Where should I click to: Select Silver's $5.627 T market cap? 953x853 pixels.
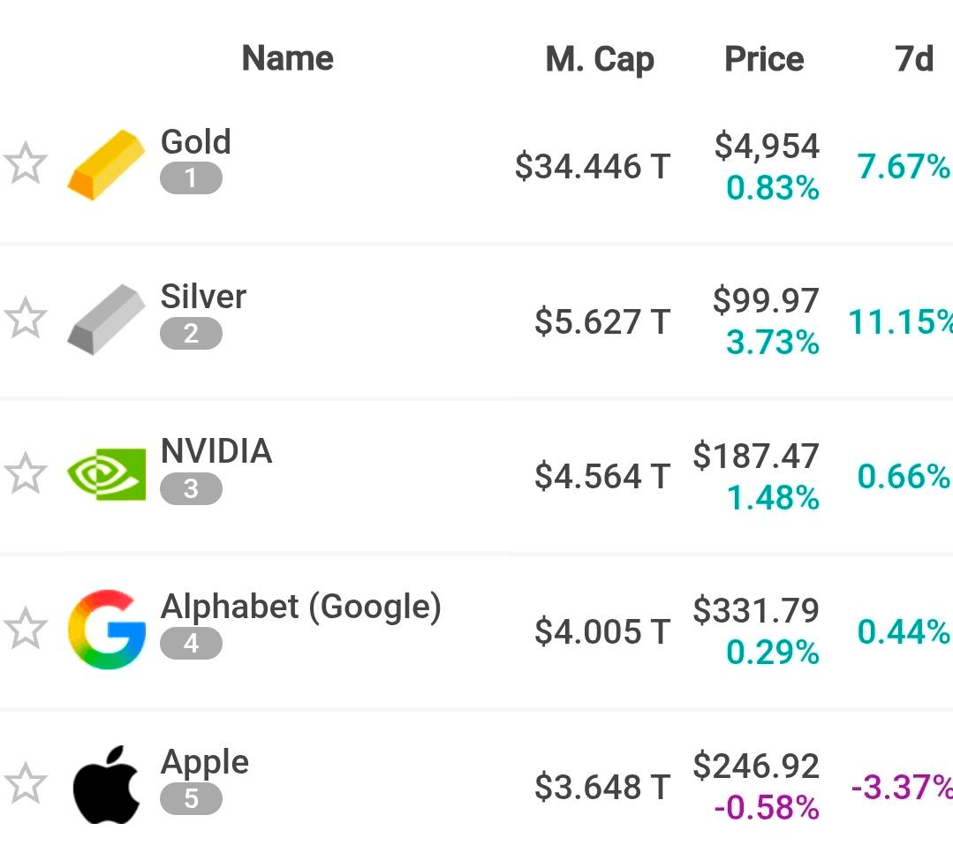[602, 321]
